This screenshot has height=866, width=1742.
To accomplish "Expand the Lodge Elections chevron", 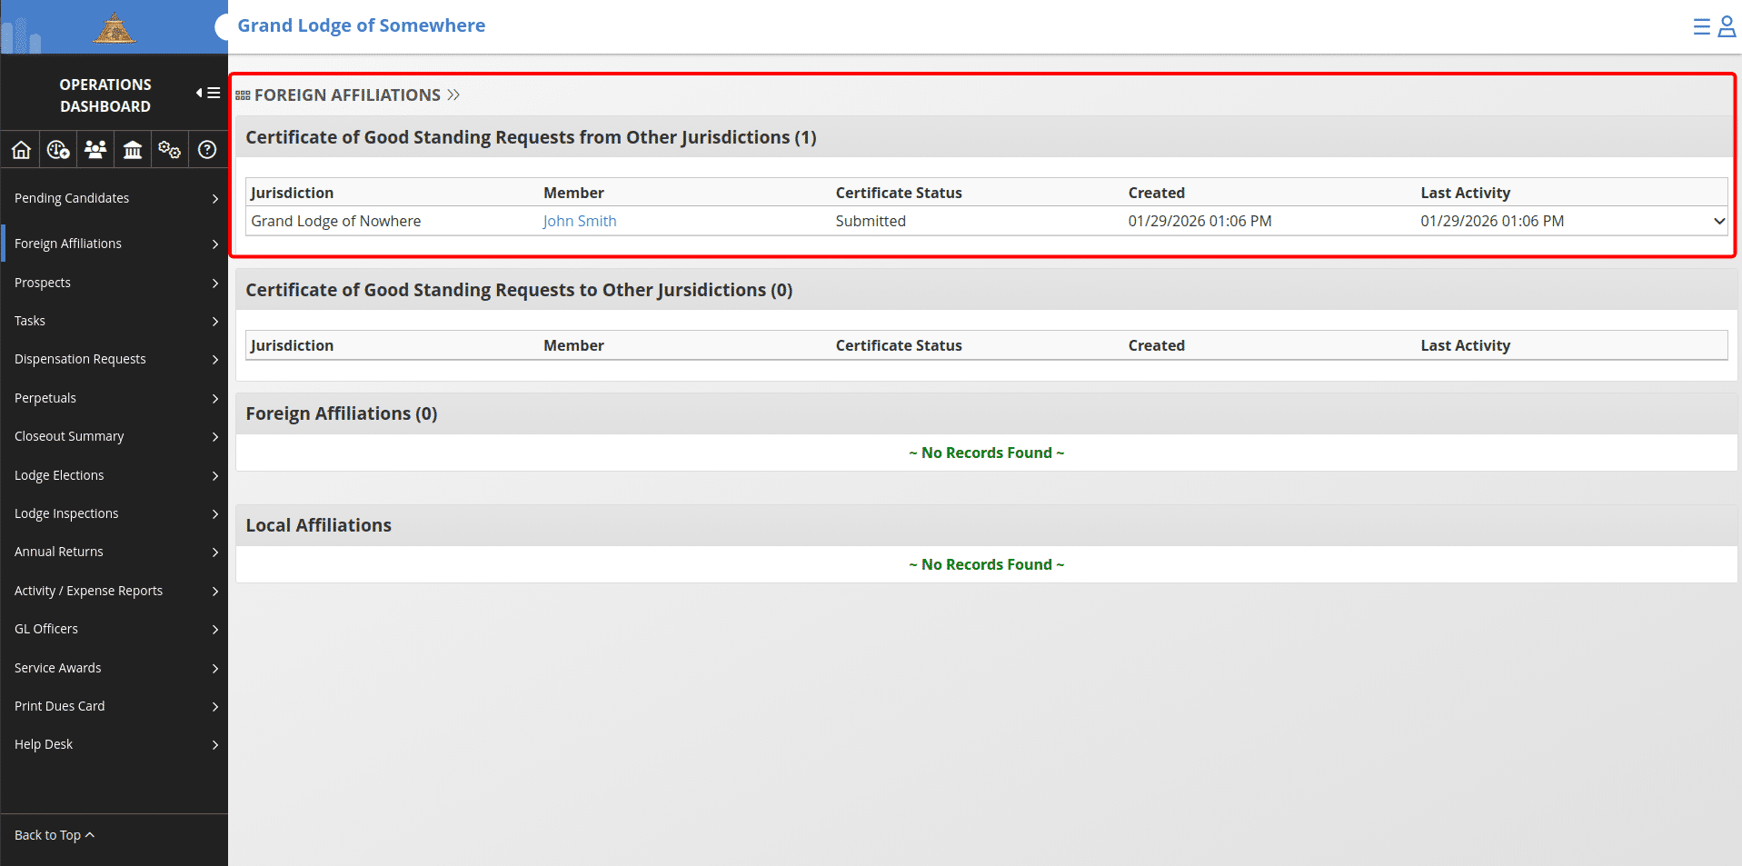I will click(215, 475).
